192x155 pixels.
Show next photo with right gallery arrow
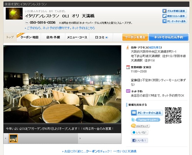80,138
